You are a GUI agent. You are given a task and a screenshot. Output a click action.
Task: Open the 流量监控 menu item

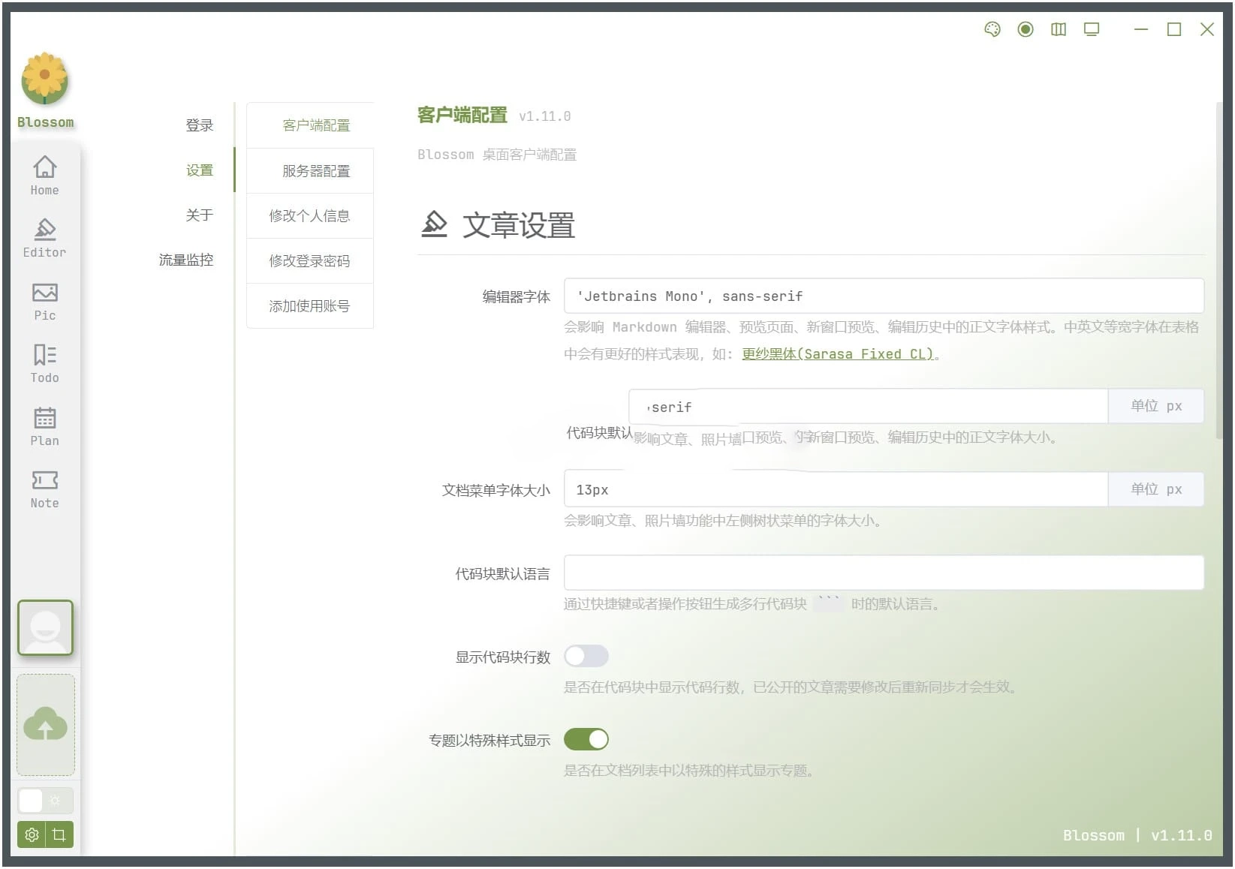coord(185,260)
